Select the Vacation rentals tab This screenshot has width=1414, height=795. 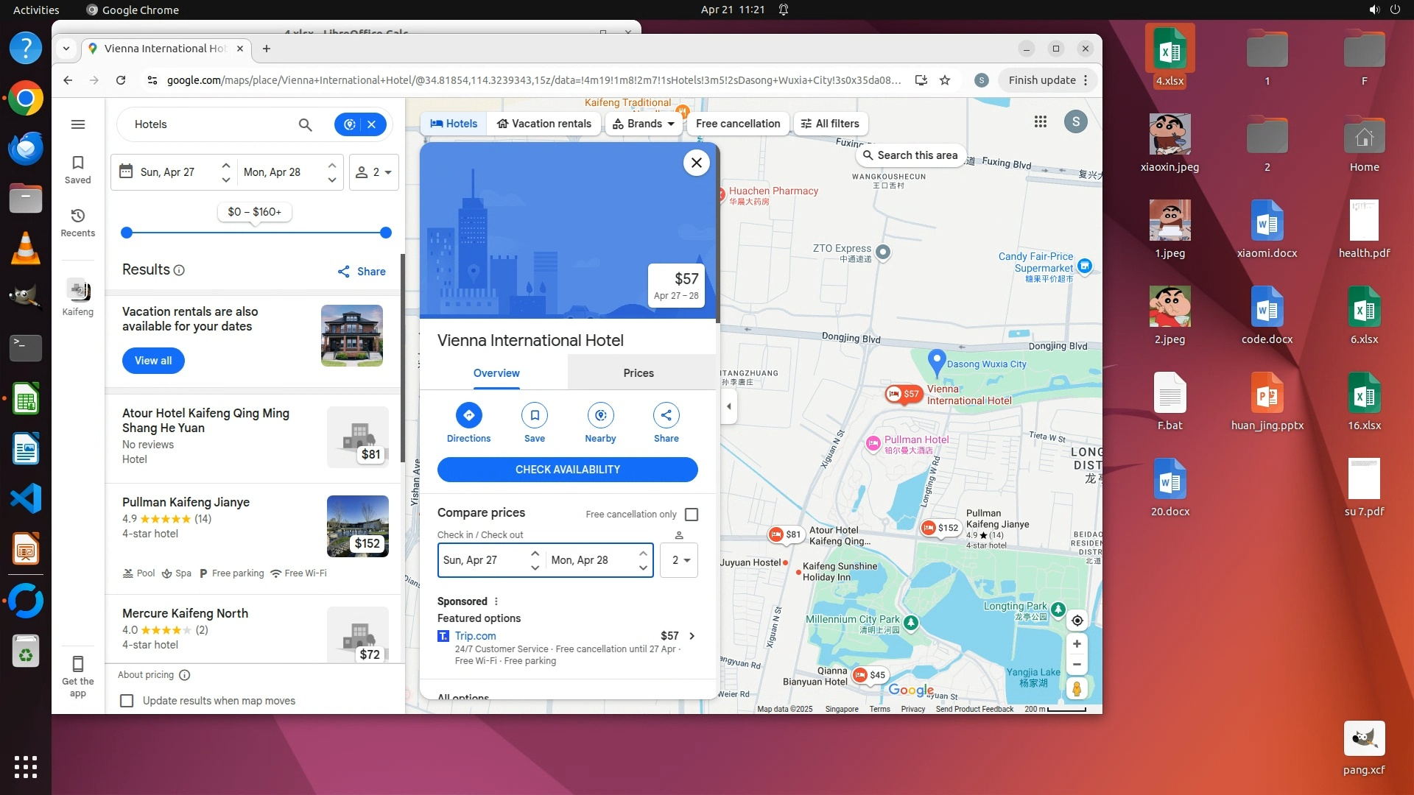(x=544, y=124)
